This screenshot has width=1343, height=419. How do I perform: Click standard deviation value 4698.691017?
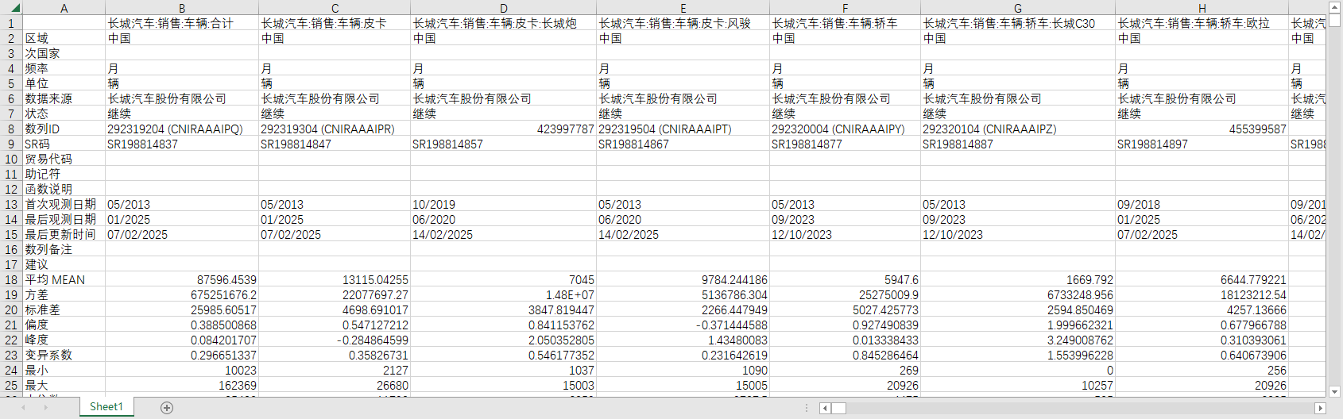pyautogui.click(x=335, y=309)
